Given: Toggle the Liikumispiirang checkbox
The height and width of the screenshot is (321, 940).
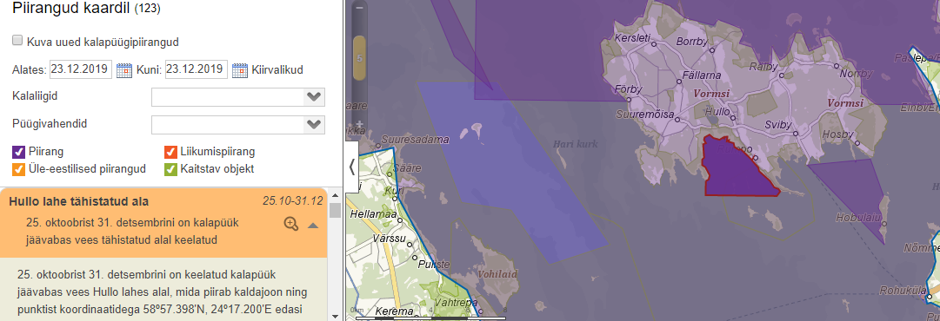Looking at the screenshot, I should 170,151.
